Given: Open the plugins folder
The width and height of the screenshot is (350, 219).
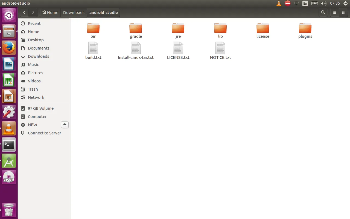Looking at the screenshot, I should pyautogui.click(x=305, y=28).
